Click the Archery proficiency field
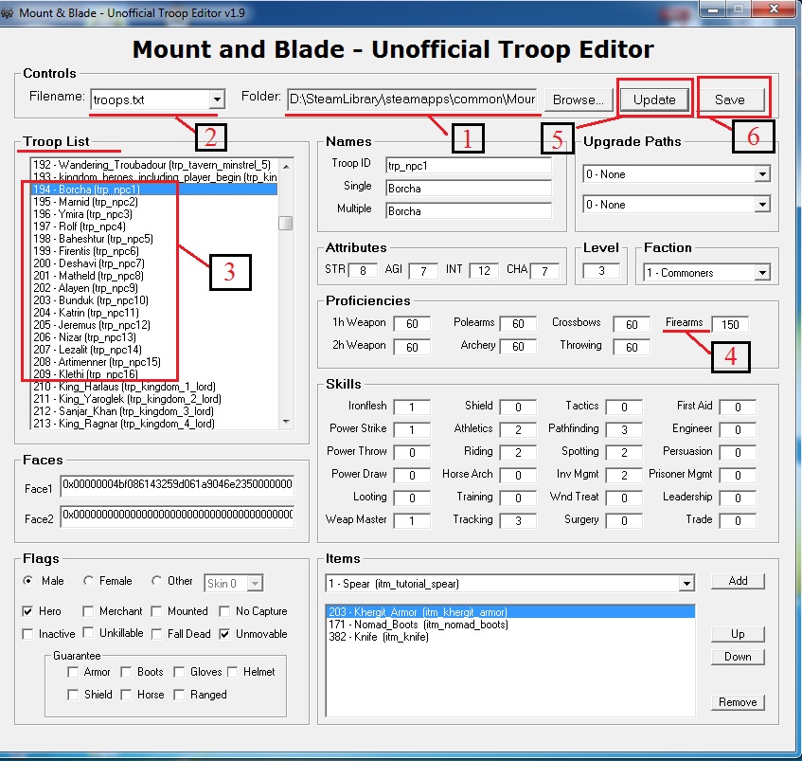This screenshot has width=802, height=761. click(518, 347)
